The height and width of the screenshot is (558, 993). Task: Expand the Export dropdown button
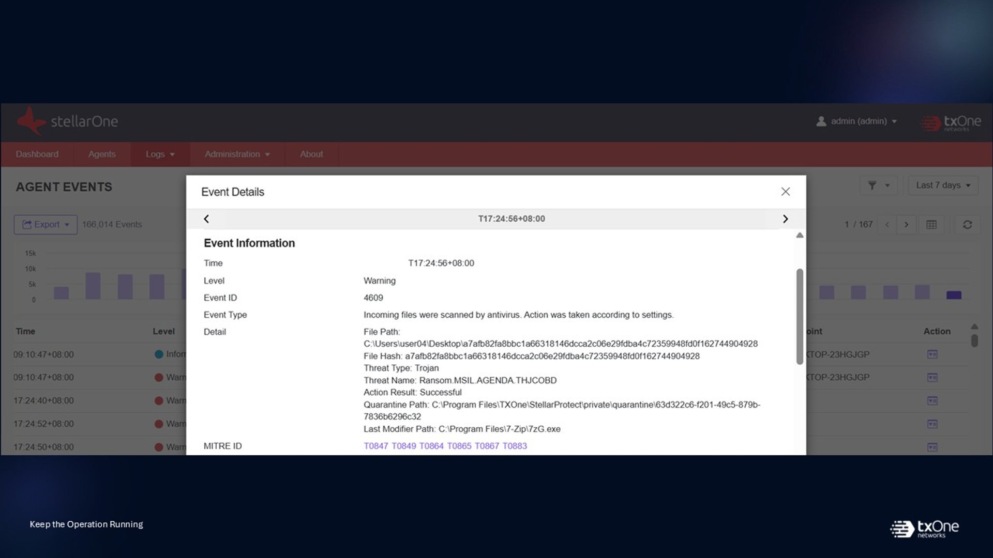46,225
